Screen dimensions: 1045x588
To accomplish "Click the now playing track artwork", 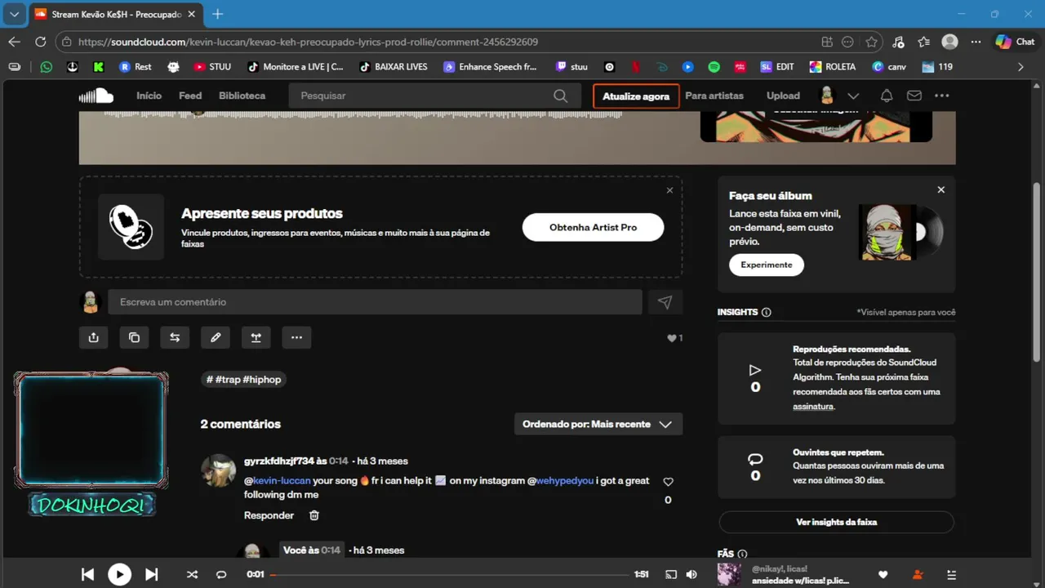I will coord(729,574).
